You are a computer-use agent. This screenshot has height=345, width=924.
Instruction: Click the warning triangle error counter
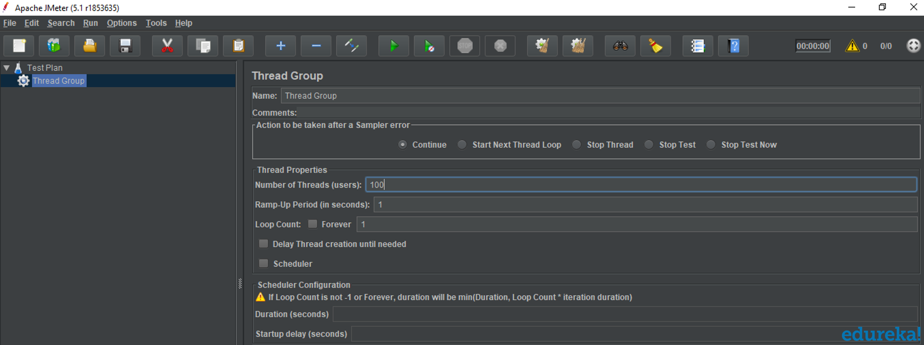(x=852, y=46)
